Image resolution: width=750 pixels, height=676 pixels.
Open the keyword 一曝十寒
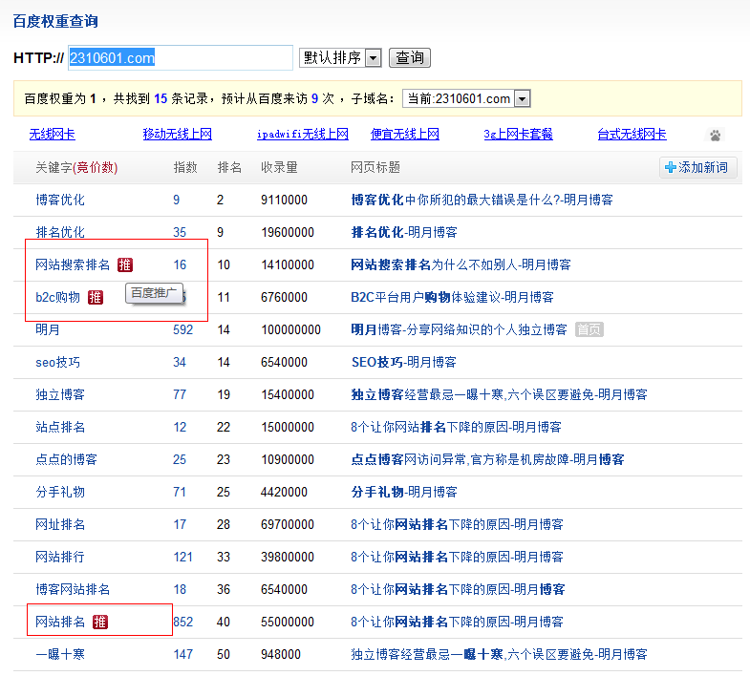pyautogui.click(x=60, y=654)
